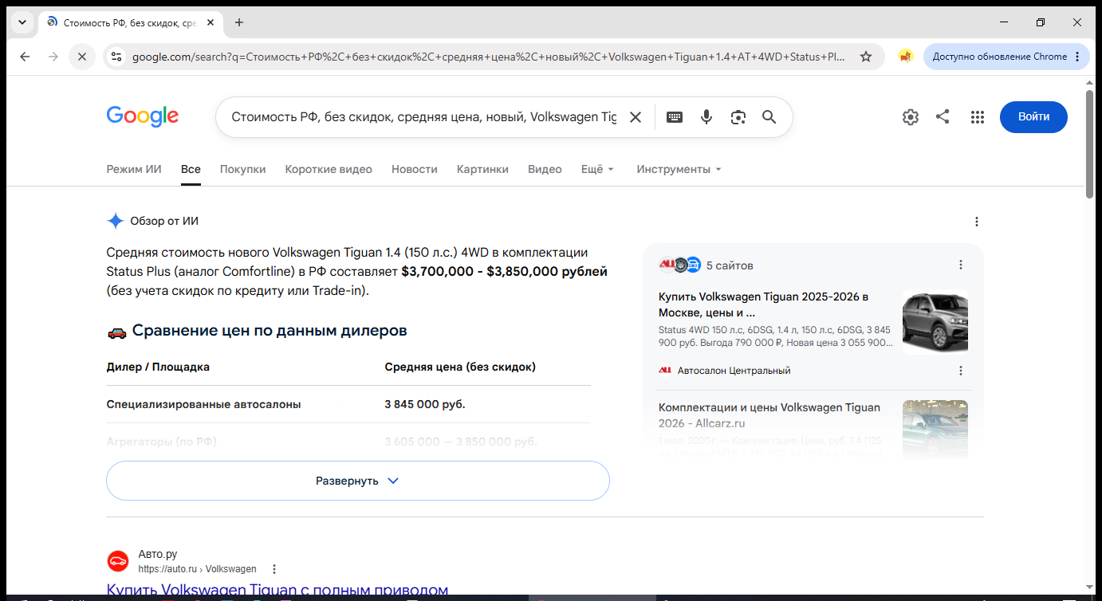
Task: Open the extension icon beside the bookmark star
Action: [x=905, y=57]
